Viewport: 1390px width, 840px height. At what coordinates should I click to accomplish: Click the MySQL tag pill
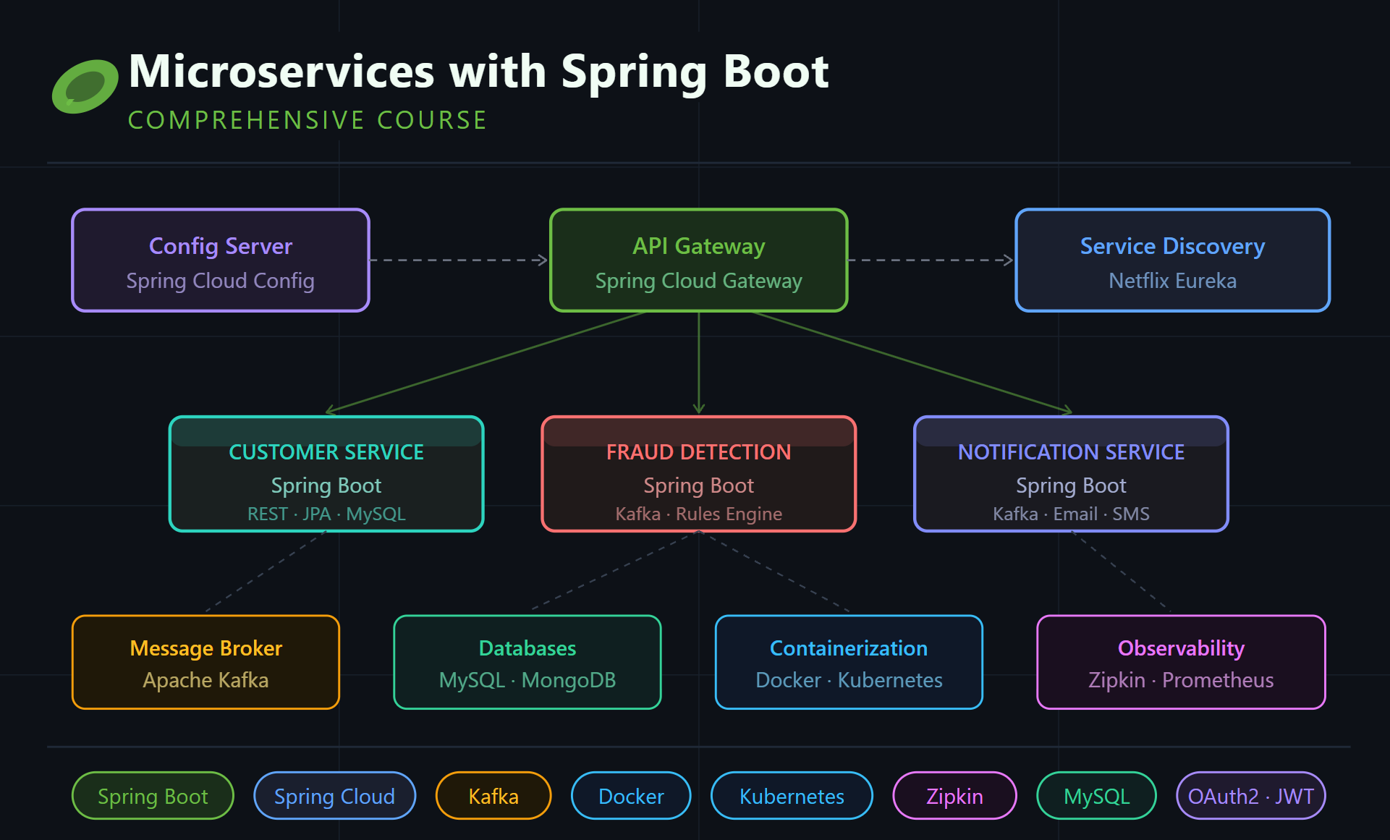click(1097, 796)
